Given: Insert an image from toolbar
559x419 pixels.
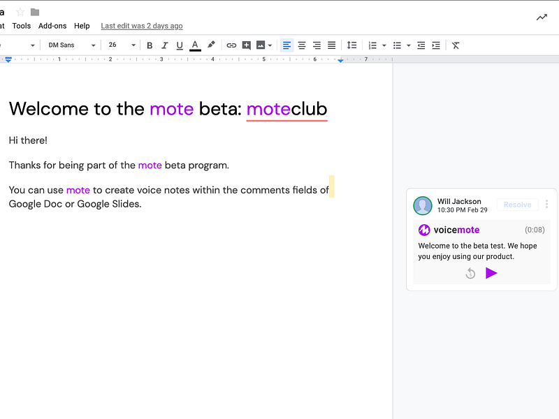Looking at the screenshot, I should click(261, 45).
